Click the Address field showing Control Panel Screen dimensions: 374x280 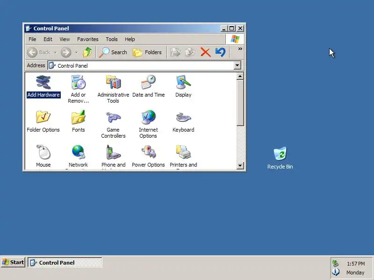tap(144, 65)
